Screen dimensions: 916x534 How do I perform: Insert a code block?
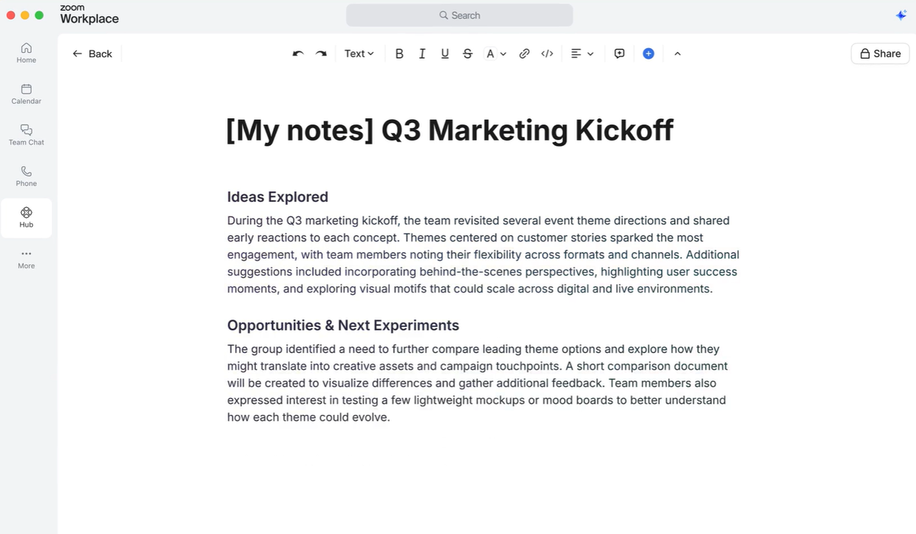547,53
